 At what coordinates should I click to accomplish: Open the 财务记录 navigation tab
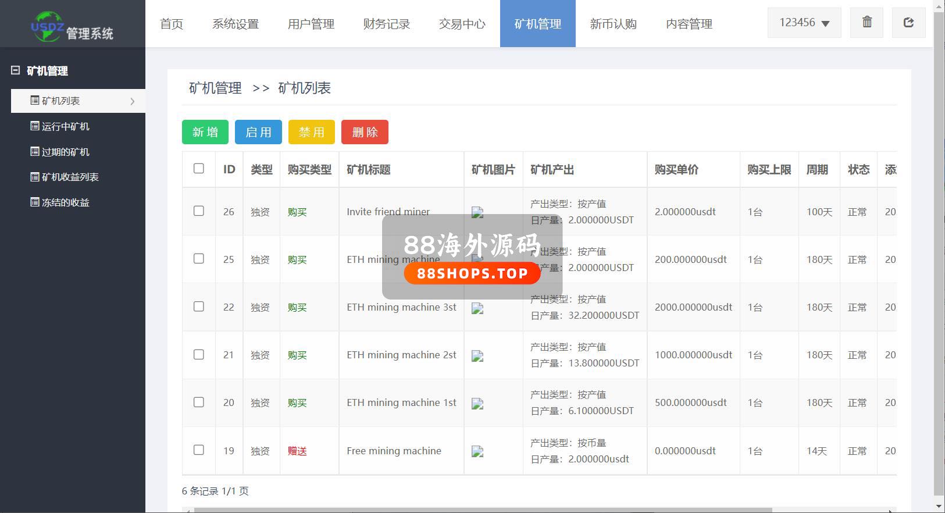387,24
